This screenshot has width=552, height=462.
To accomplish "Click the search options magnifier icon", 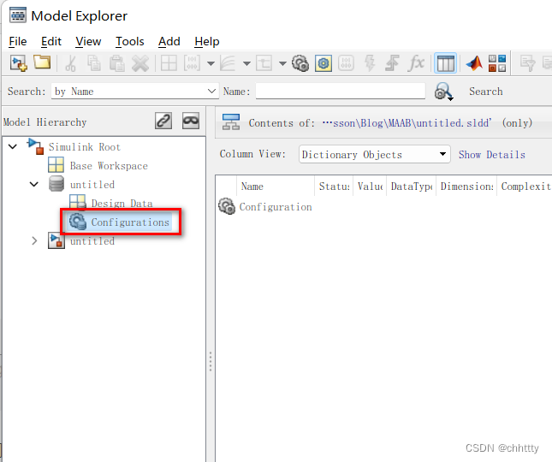I will click(443, 92).
